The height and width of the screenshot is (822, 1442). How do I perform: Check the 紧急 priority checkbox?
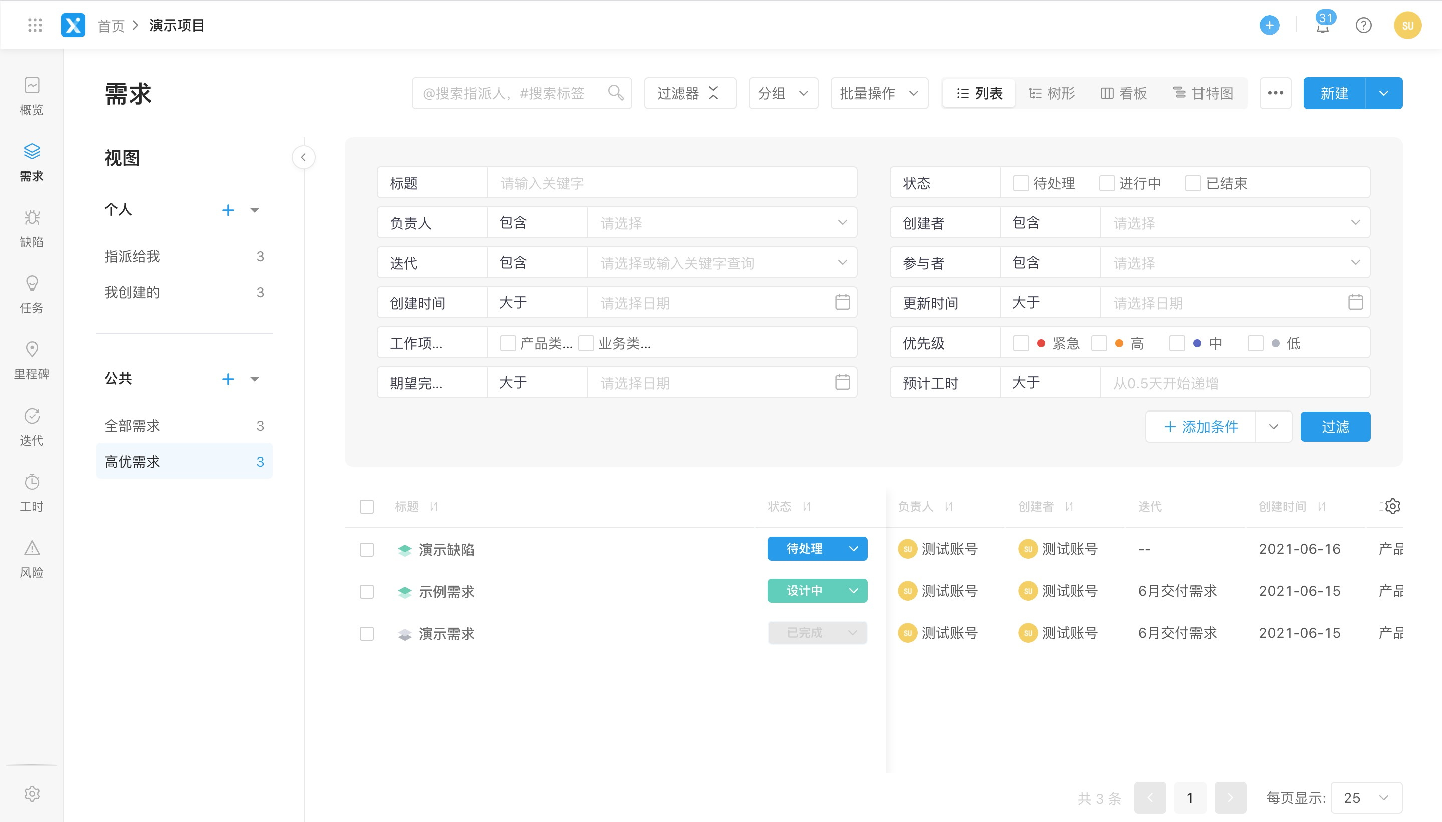(x=1021, y=343)
